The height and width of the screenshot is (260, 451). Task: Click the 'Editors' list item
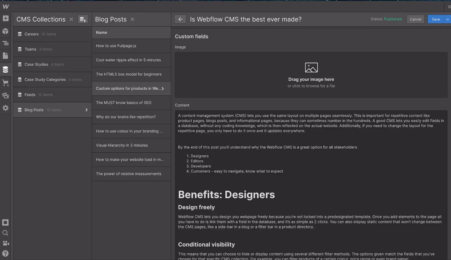click(197, 161)
